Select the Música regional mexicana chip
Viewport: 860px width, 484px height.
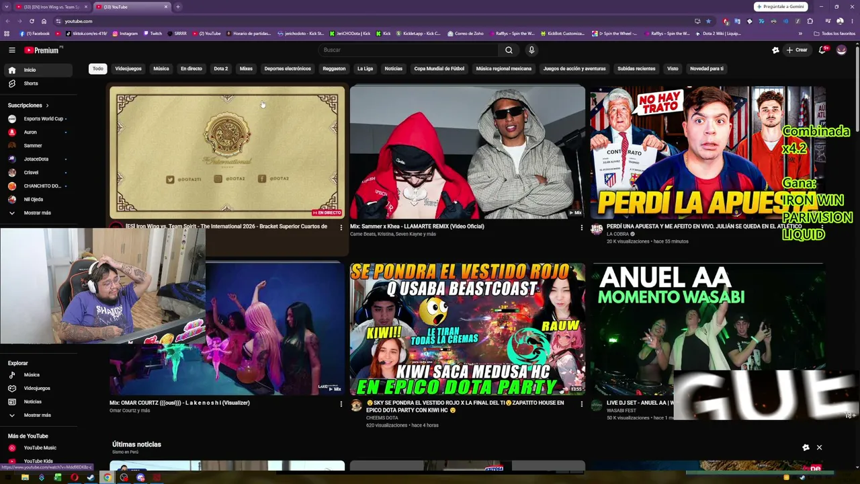[504, 69]
